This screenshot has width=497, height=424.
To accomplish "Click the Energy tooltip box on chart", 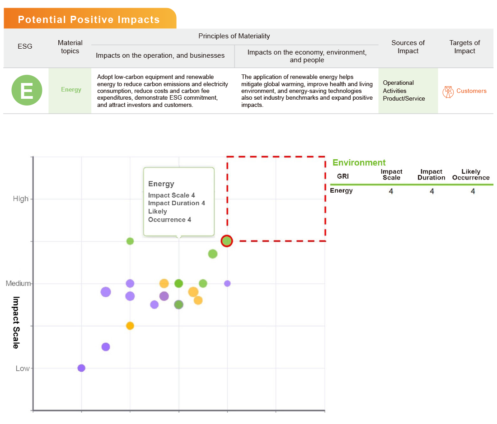I will (x=179, y=202).
